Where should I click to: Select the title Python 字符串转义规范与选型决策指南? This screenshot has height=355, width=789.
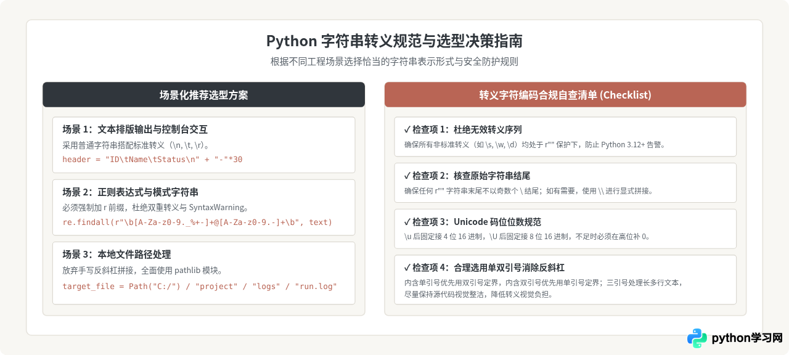(x=394, y=41)
